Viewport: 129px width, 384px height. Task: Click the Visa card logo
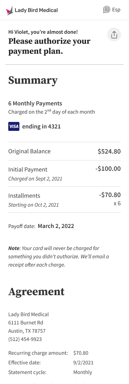click(x=14, y=126)
